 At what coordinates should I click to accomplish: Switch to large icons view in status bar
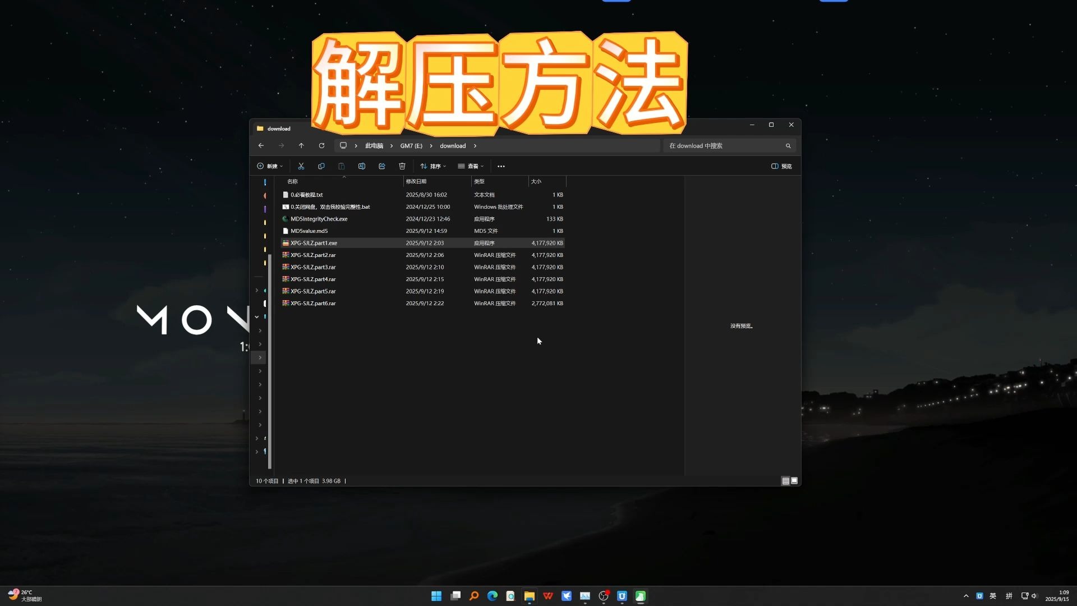794,481
